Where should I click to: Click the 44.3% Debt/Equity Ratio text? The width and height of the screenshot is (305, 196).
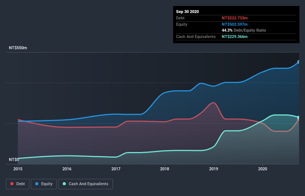coord(244,30)
